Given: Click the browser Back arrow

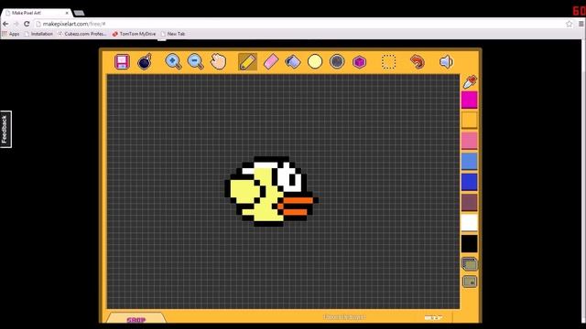Looking at the screenshot, I should 5,24.
